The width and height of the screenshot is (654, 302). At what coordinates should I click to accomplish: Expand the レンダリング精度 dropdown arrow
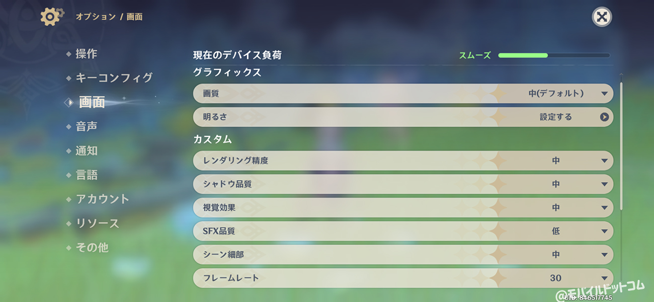coord(604,161)
